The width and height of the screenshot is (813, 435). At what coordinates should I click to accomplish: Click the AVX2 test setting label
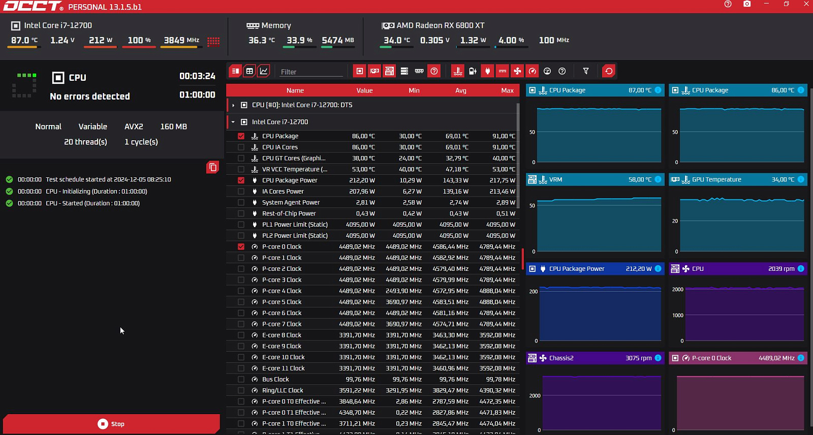click(134, 127)
